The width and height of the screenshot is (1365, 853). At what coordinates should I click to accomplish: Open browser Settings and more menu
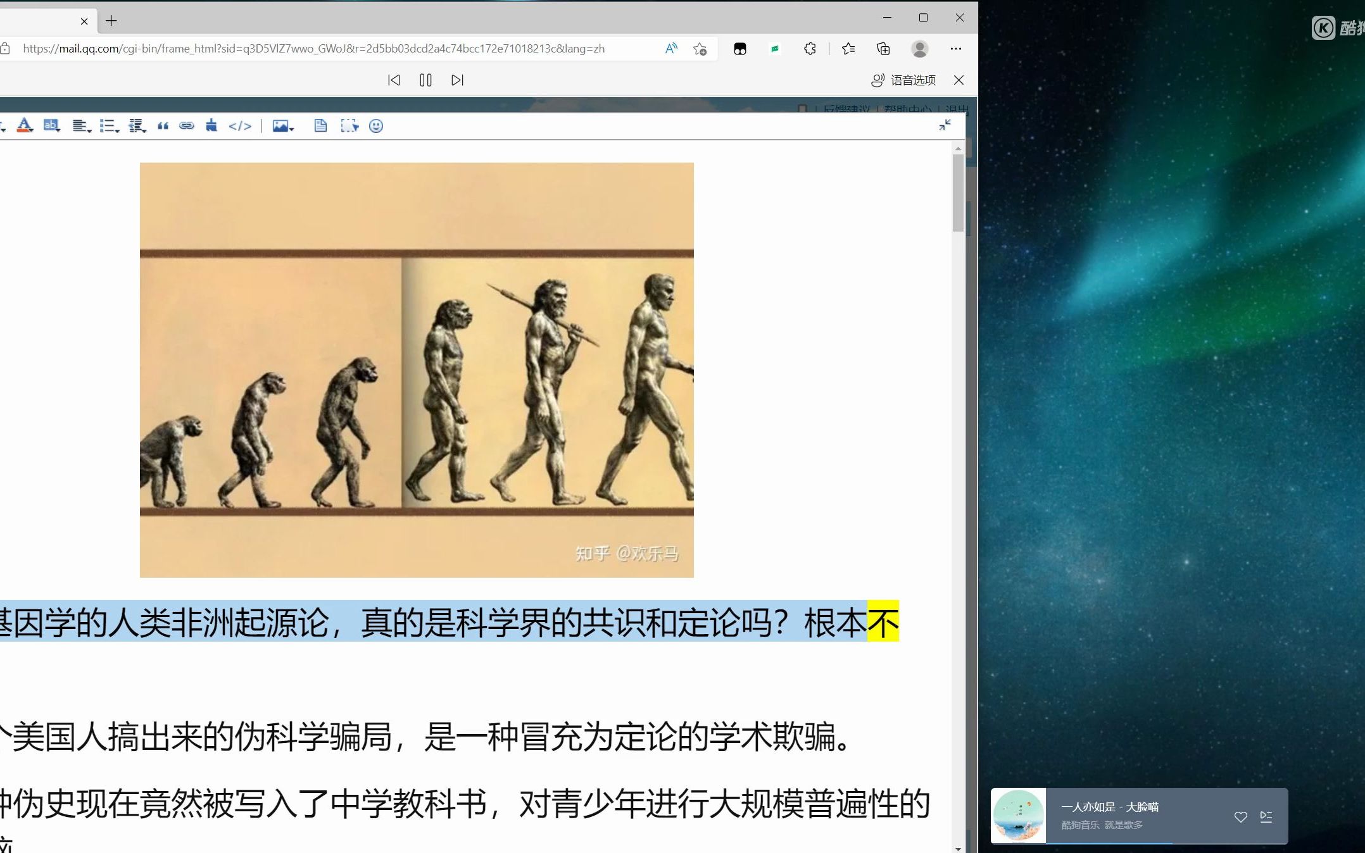pos(956,49)
